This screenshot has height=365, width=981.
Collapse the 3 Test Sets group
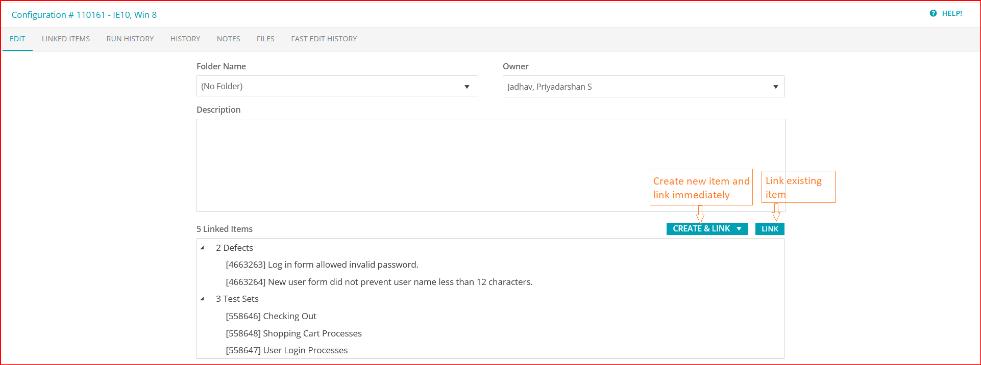[x=203, y=299]
